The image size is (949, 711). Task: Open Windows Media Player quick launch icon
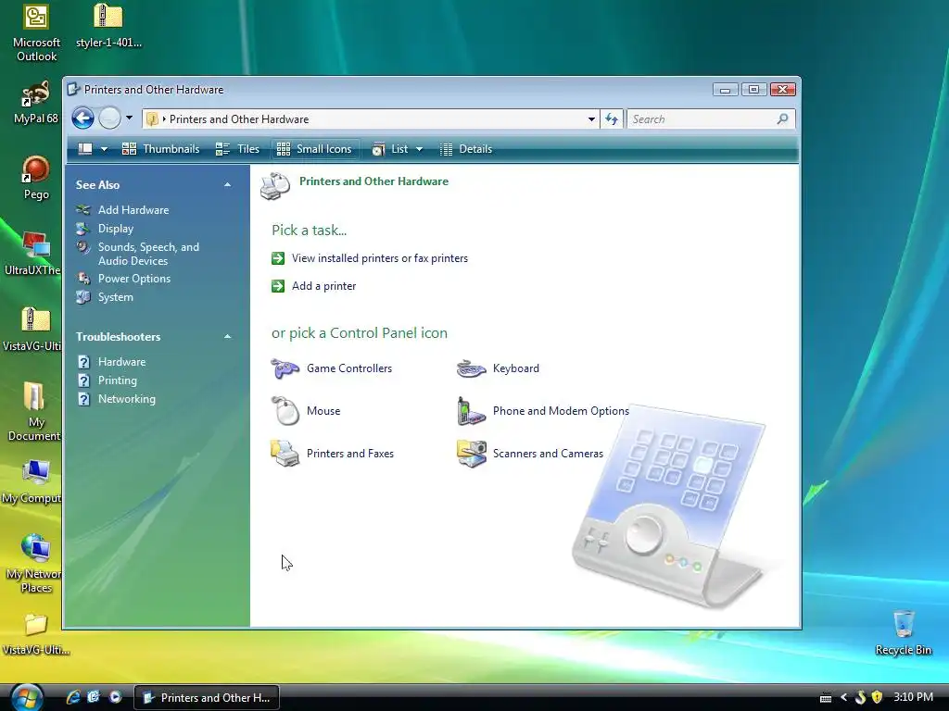point(115,697)
